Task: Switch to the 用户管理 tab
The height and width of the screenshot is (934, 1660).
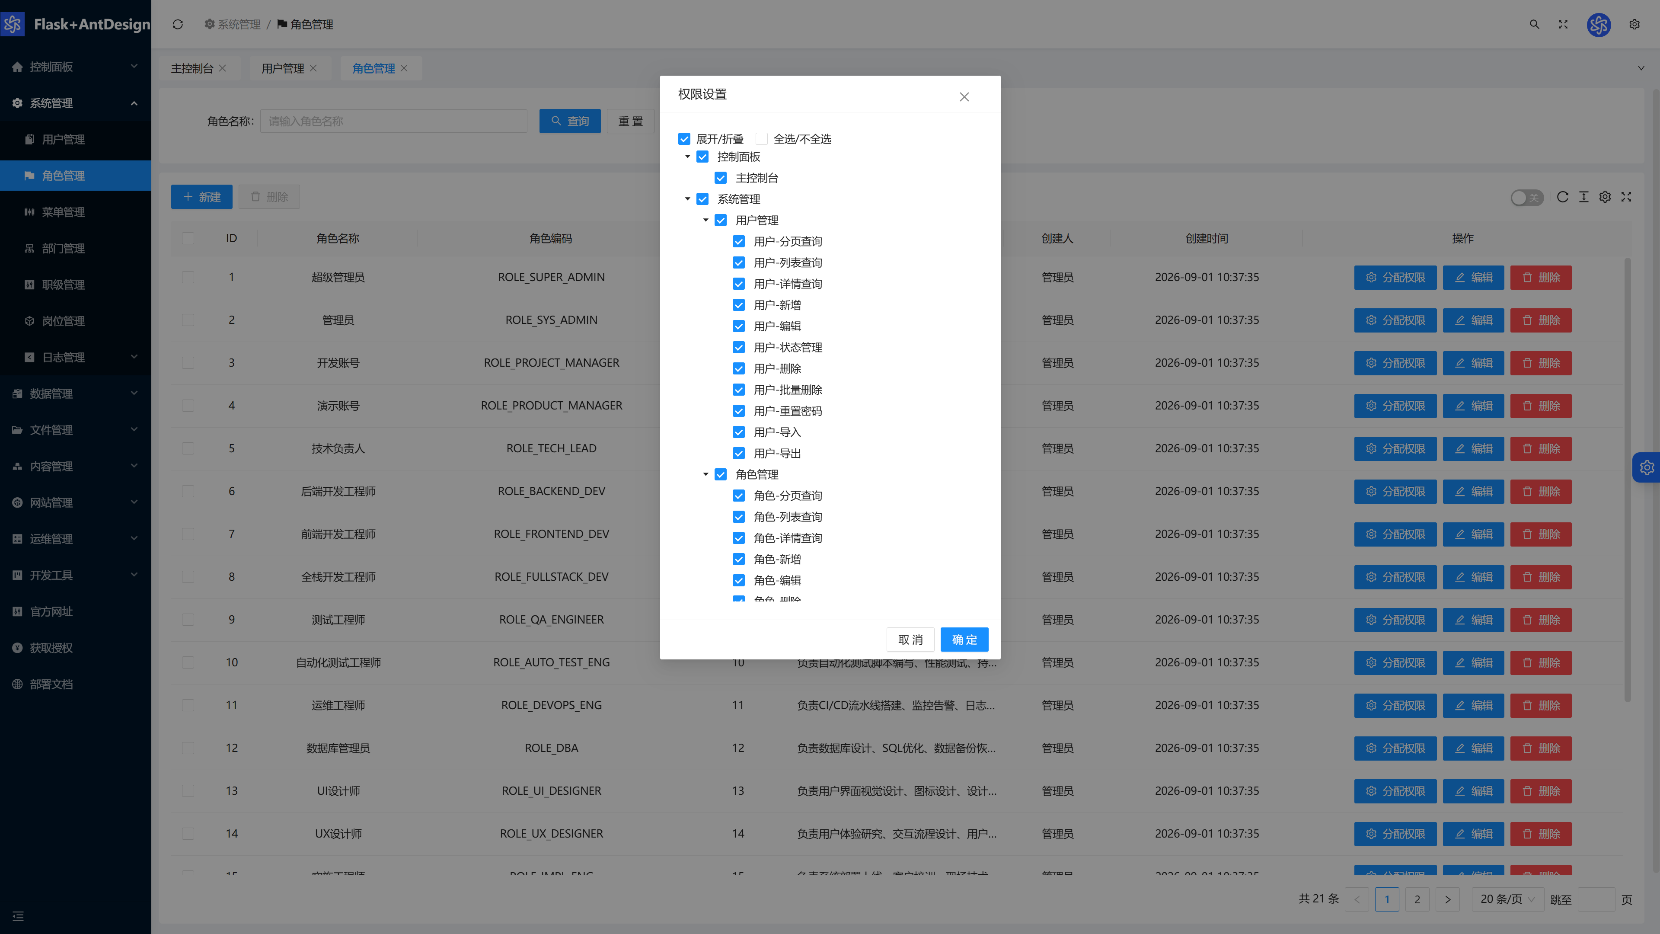Action: coord(282,68)
